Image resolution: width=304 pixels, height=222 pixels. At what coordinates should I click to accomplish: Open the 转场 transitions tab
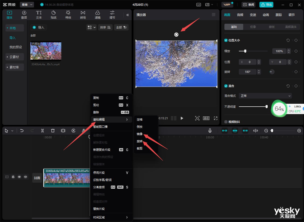[x=83, y=15]
